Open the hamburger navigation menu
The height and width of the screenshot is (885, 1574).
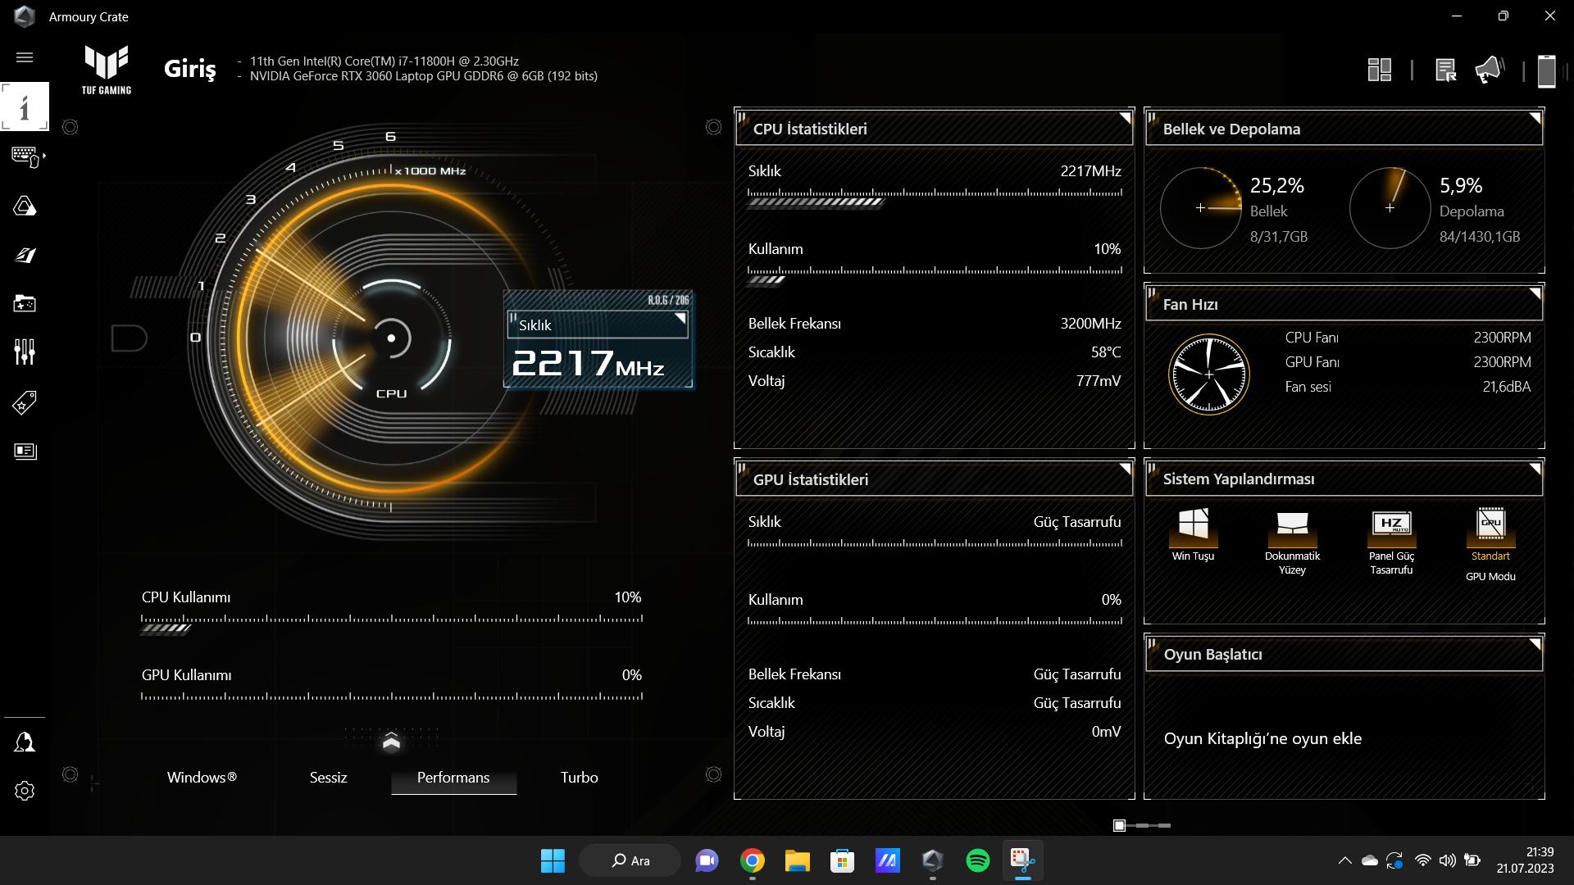[x=25, y=57]
